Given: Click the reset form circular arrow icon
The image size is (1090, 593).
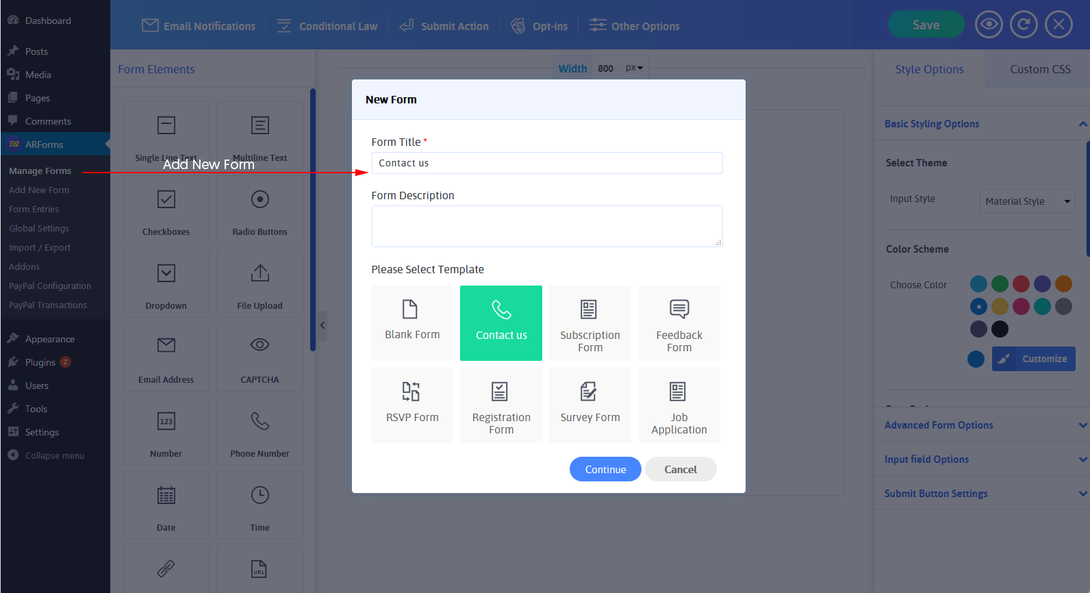Looking at the screenshot, I should (1023, 25).
